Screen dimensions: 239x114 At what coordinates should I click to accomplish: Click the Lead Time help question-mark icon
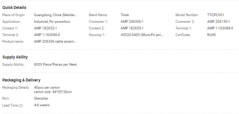[20, 106]
